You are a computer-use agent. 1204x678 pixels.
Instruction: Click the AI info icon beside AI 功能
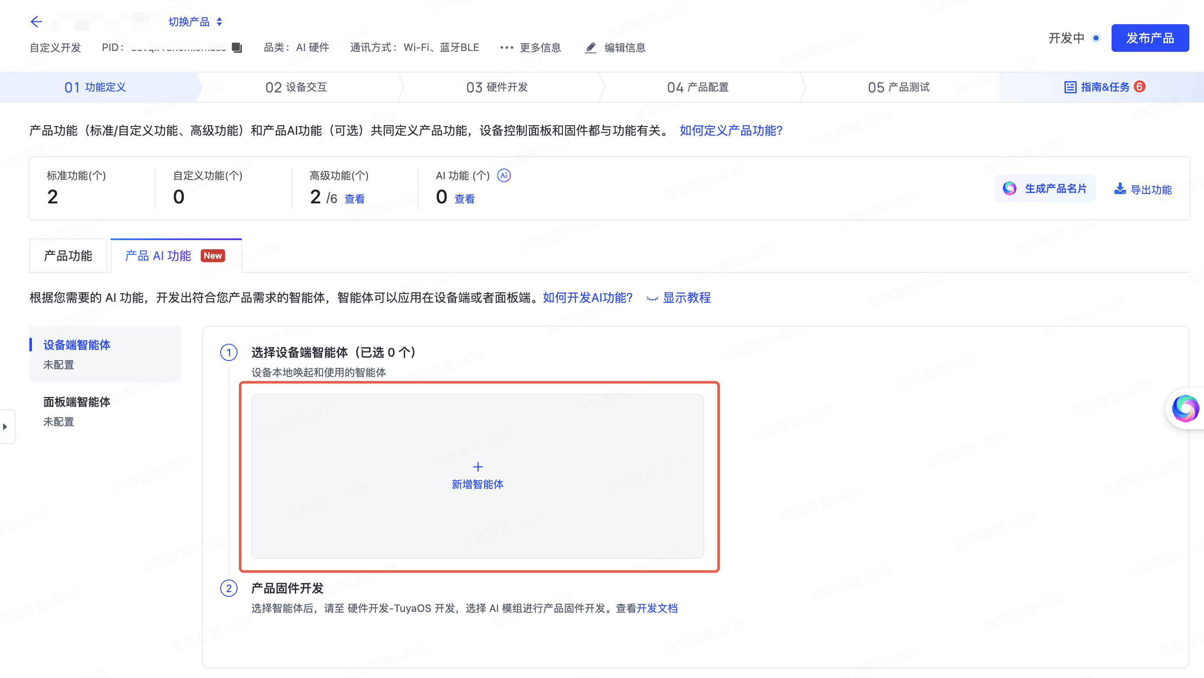(x=504, y=176)
